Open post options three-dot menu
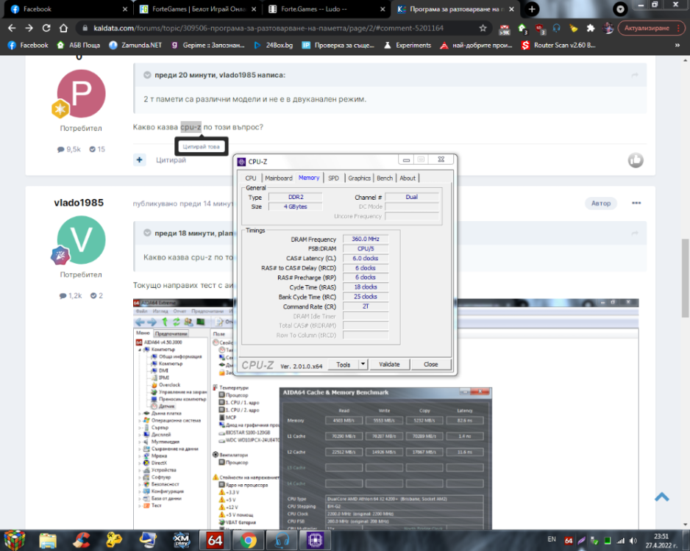 point(636,203)
